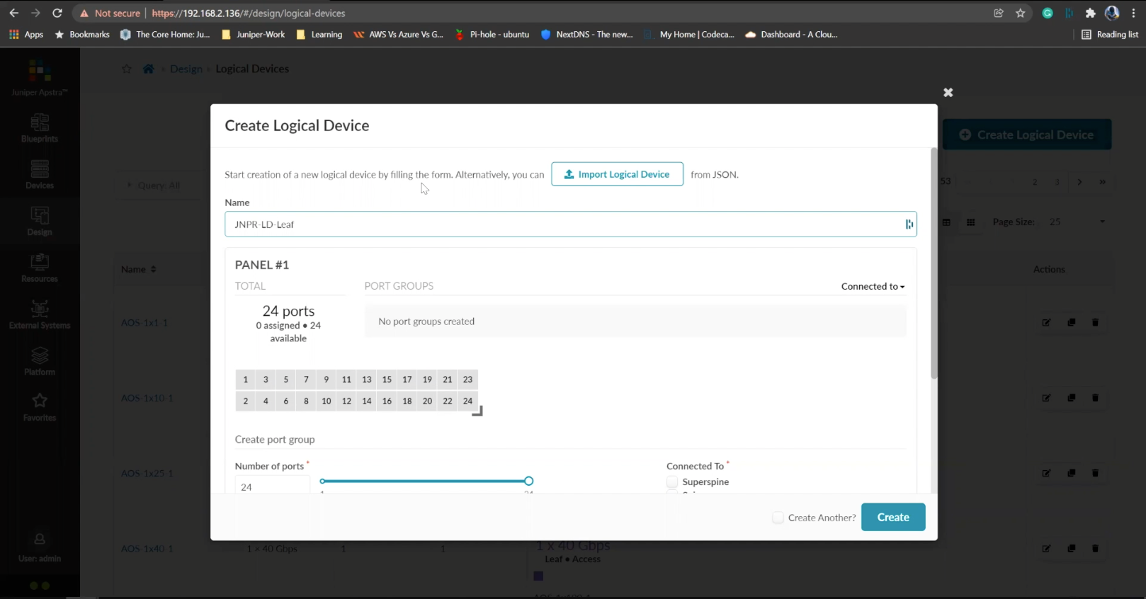Open Resources in the sidebar
The width and height of the screenshot is (1146, 599).
(40, 268)
